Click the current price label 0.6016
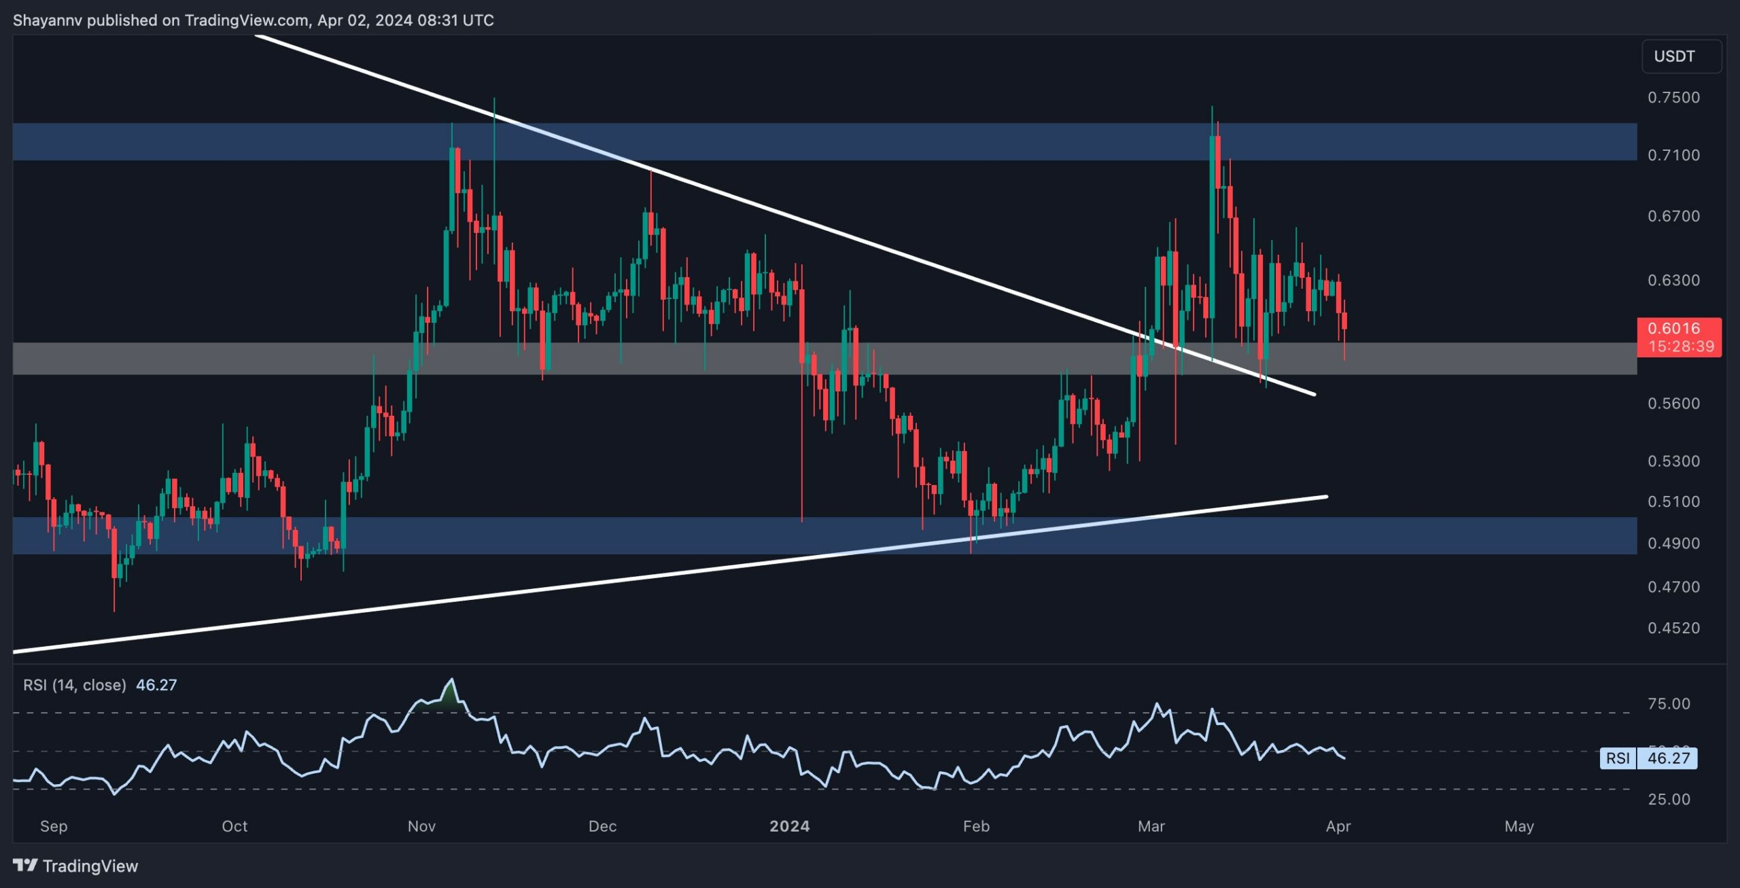Screen dimensions: 1740x888 [x=1673, y=328]
